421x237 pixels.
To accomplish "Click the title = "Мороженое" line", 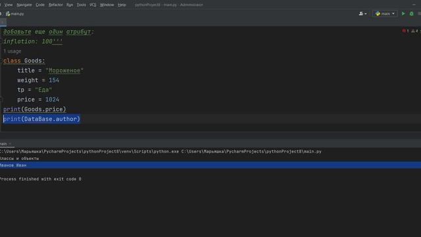I will pos(50,70).
